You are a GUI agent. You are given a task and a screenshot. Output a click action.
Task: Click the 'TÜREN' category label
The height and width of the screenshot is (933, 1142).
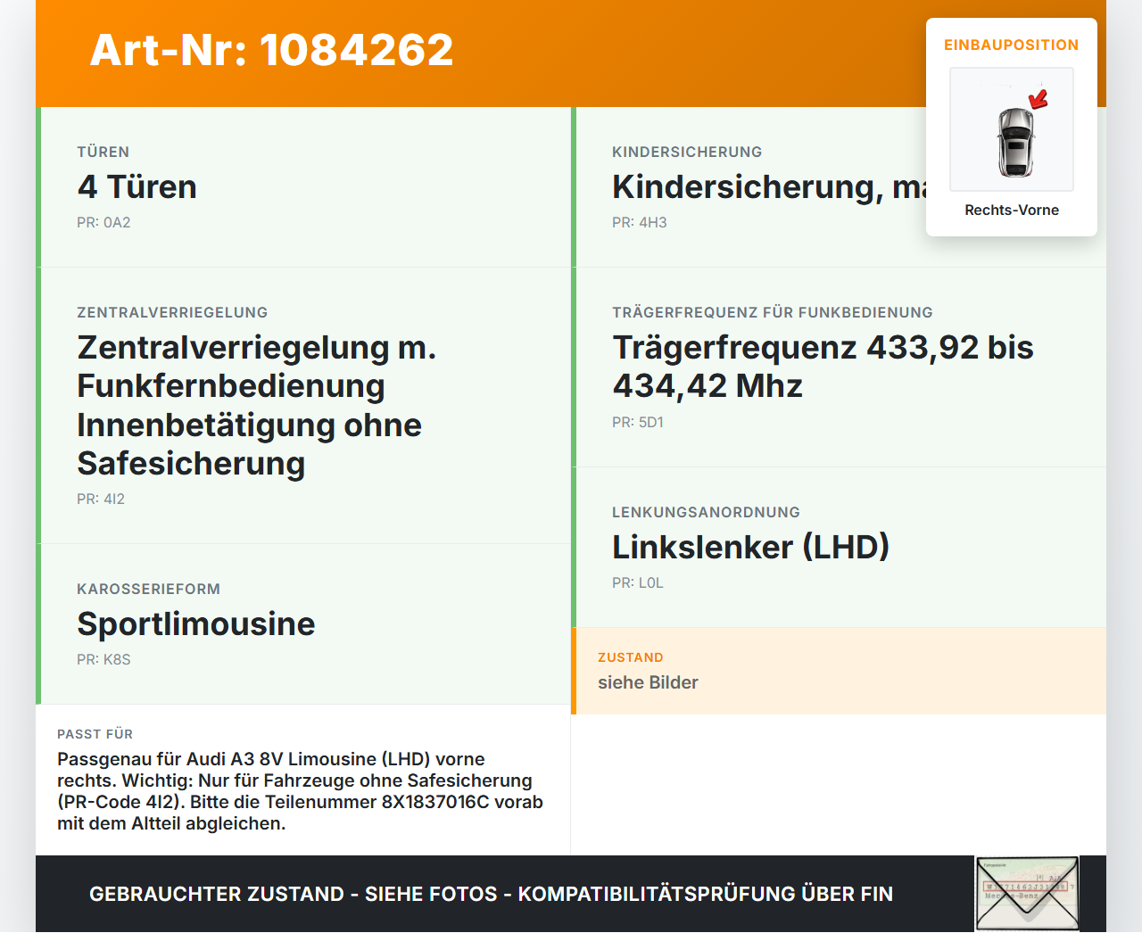[103, 152]
